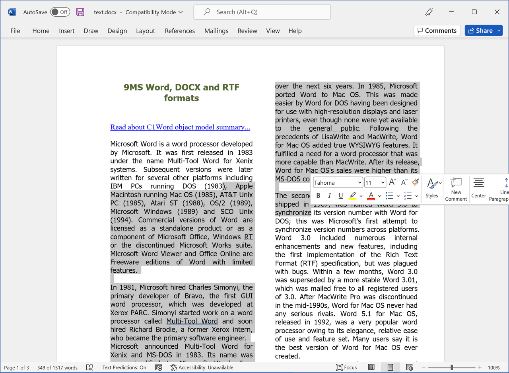The width and height of the screenshot is (509, 373).
Task: Open the File menu
Action: (x=15, y=31)
